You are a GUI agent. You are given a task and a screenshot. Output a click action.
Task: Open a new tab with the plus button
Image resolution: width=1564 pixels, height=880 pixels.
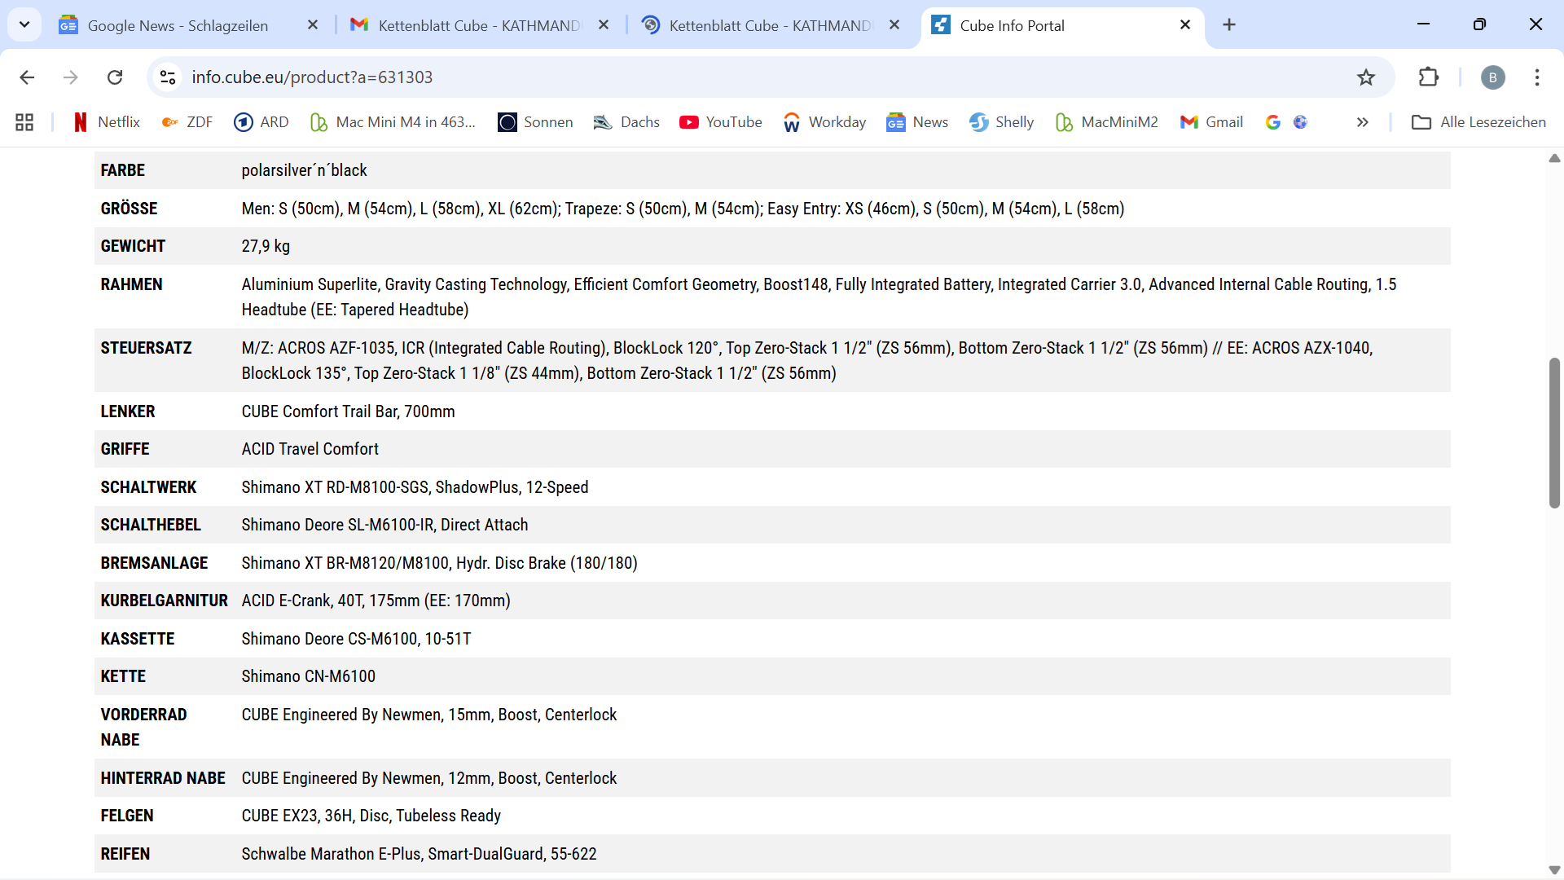[x=1229, y=25]
